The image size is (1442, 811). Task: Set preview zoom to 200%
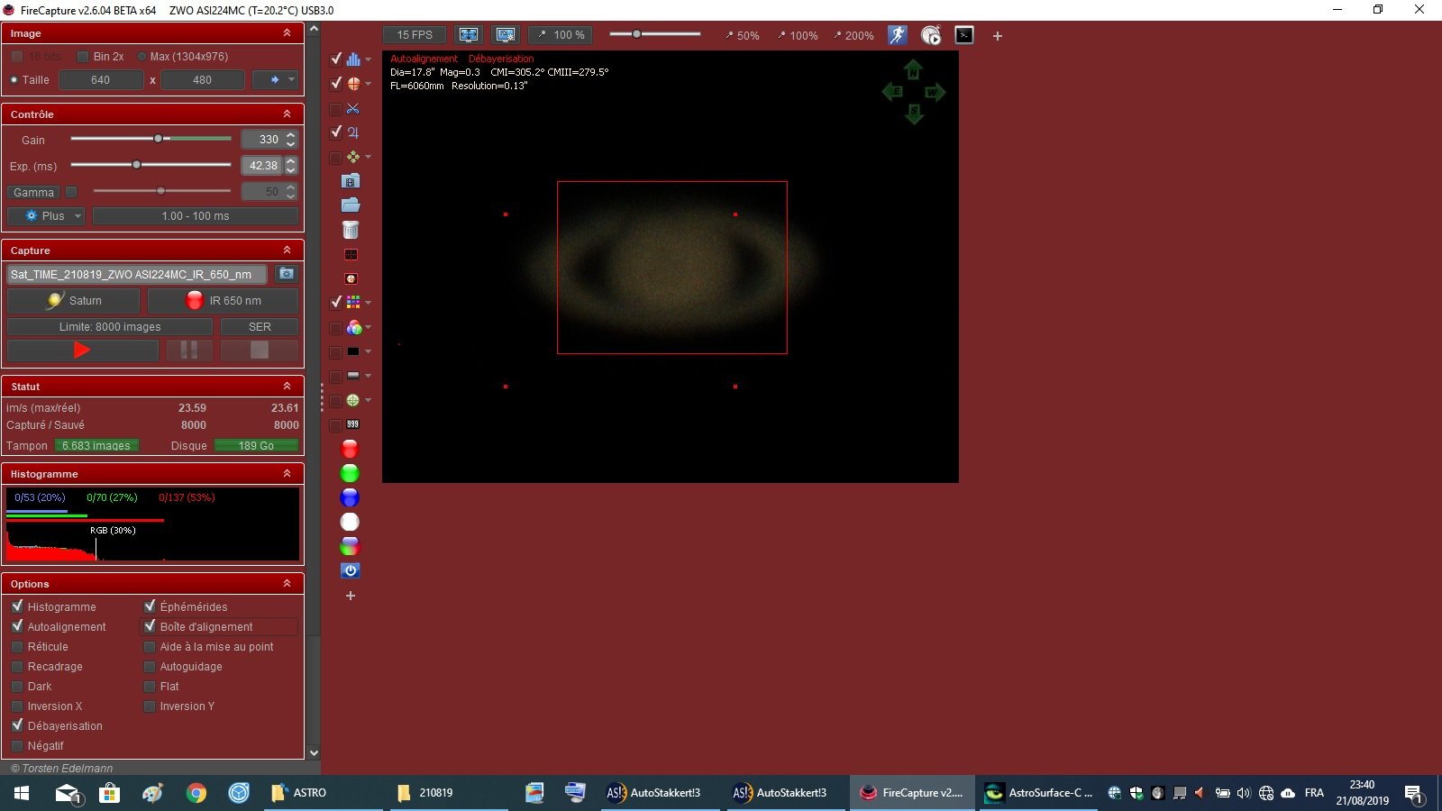point(853,35)
